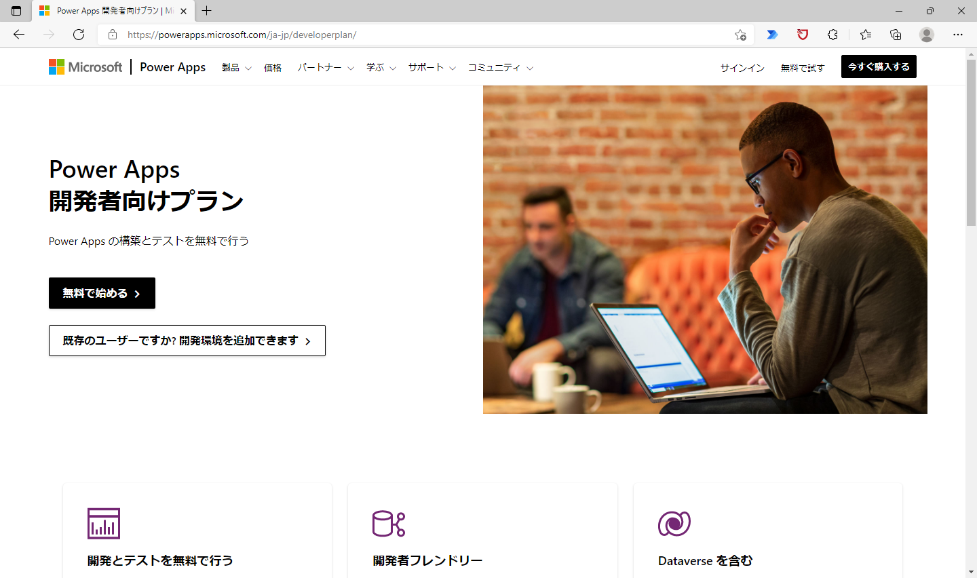Add this page to favorites

(740, 35)
